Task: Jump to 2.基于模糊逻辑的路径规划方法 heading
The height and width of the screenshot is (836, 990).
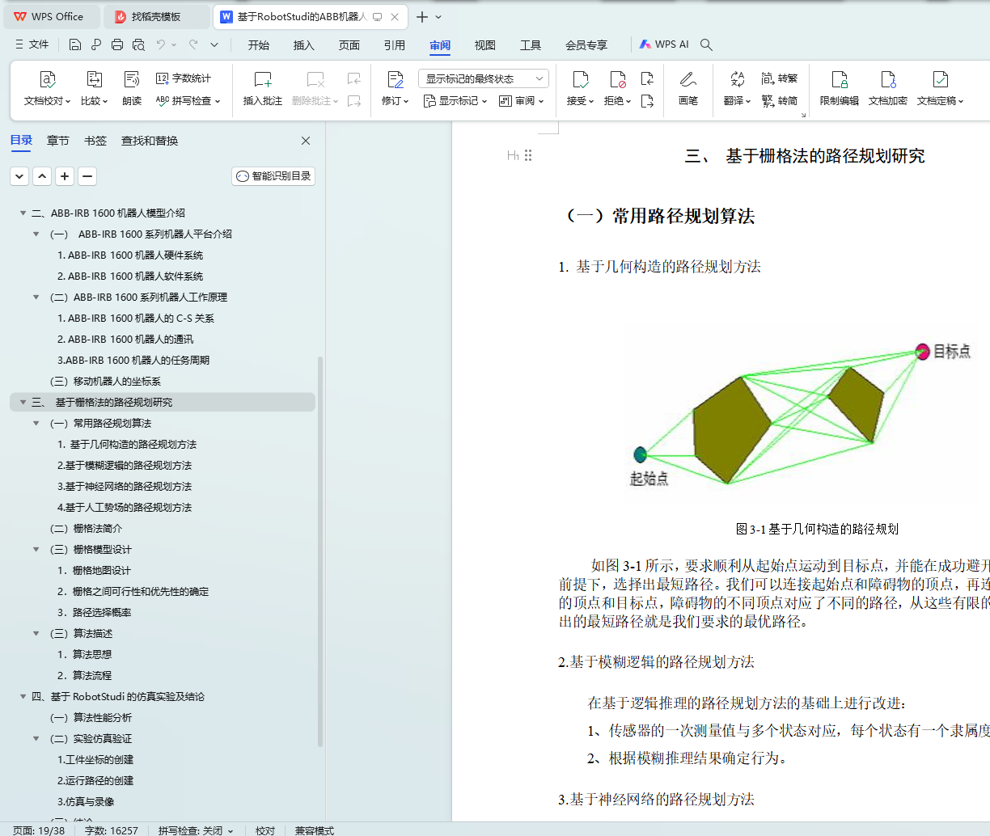Action: click(125, 466)
